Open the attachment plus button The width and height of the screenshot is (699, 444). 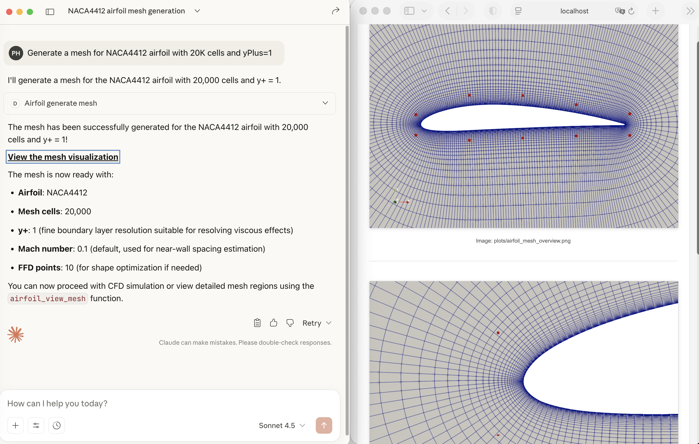(x=15, y=425)
